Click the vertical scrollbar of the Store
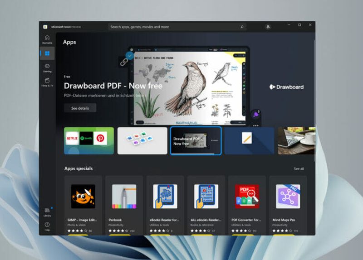The width and height of the screenshot is (363, 260). (x=314, y=101)
